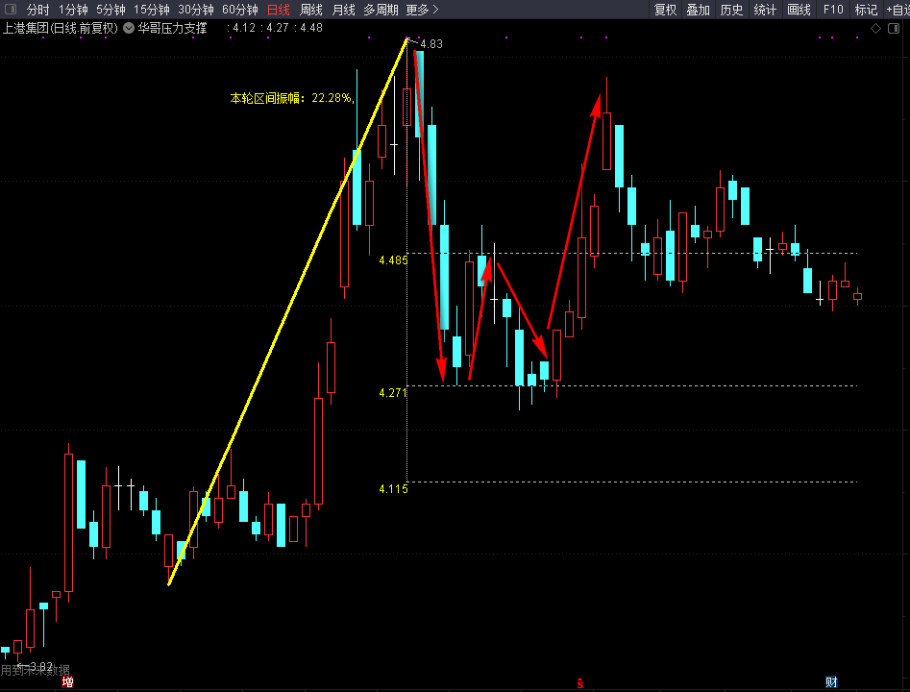
Task: Expand the 华哥压力支撑 indicator dropdown arrow
Action: (129, 28)
